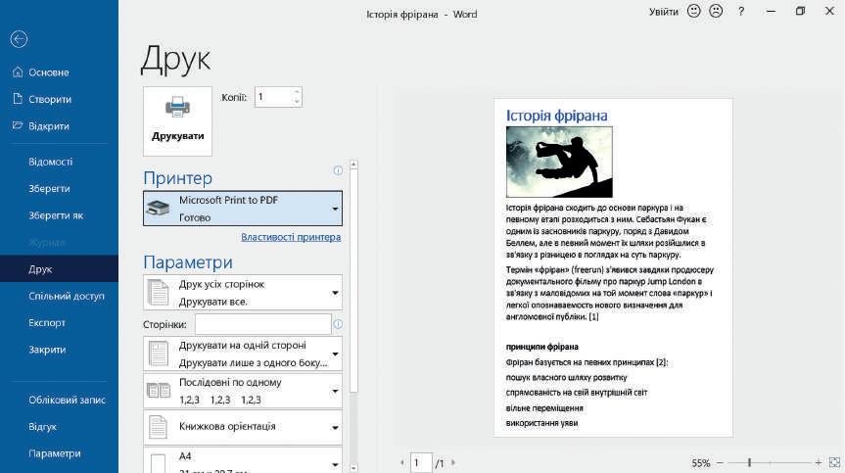Increase copies with up arrow
This screenshot has height=473, width=845.
click(x=297, y=92)
